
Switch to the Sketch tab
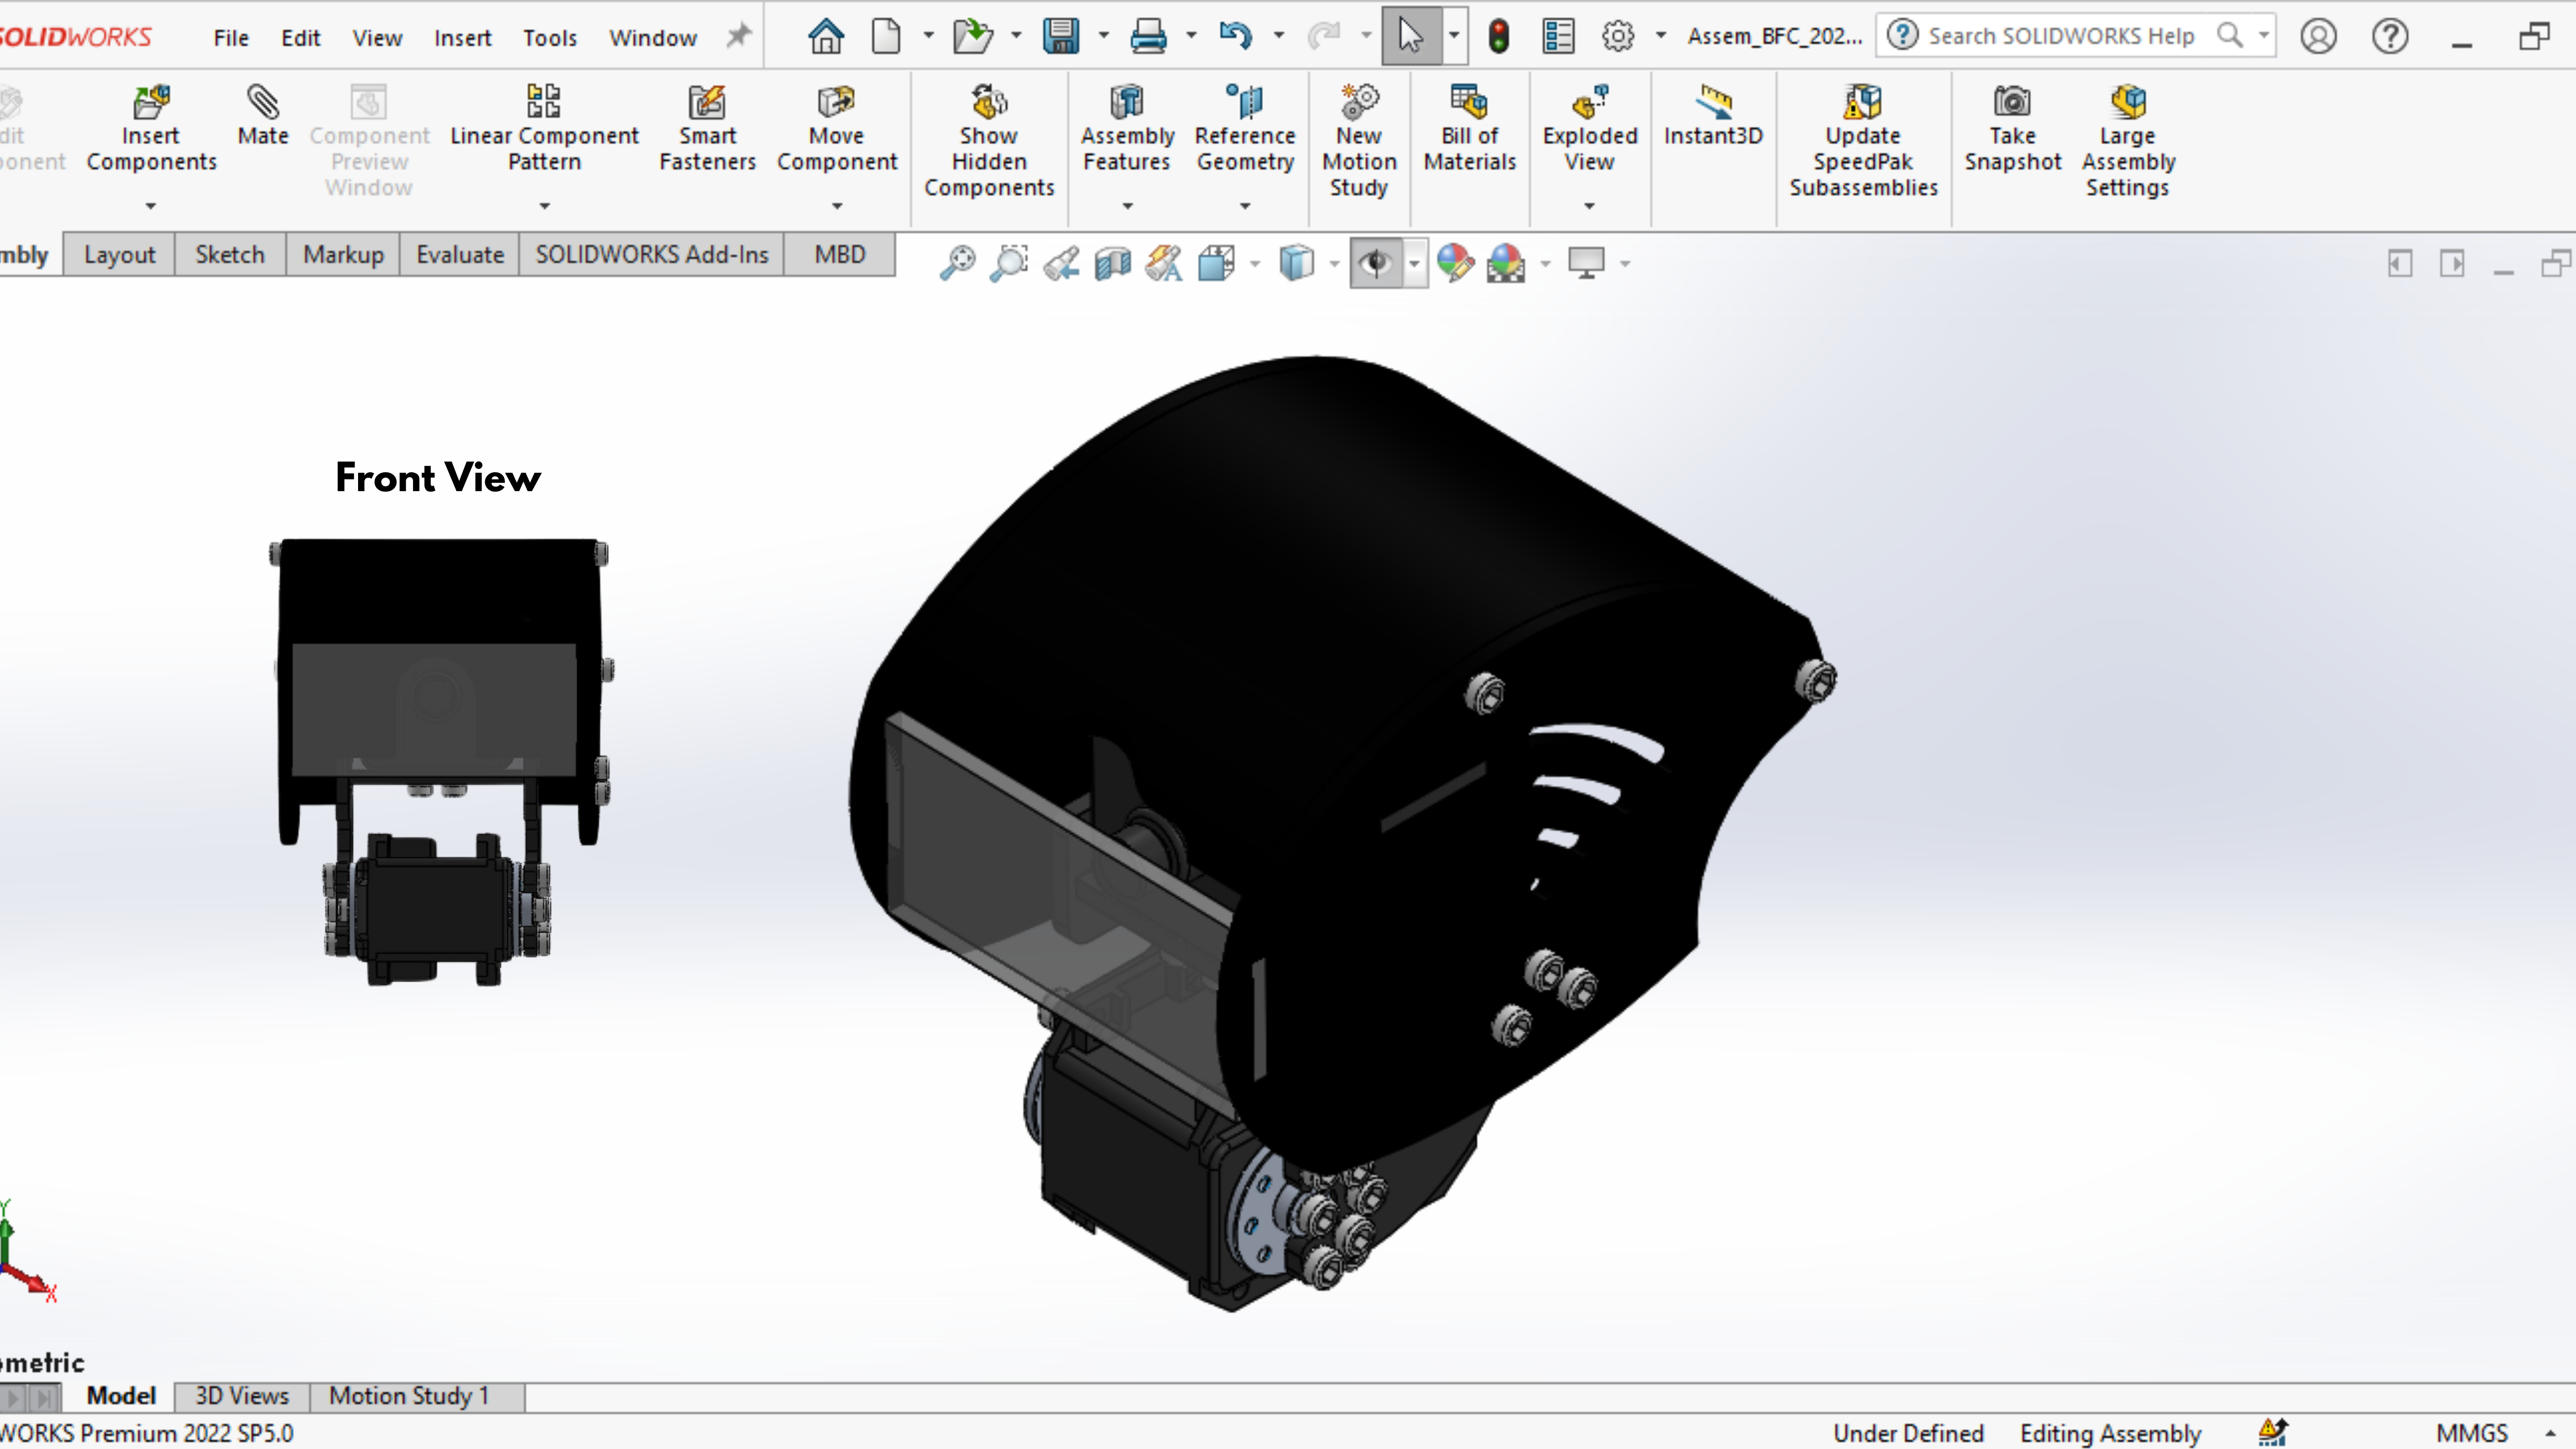tap(230, 255)
